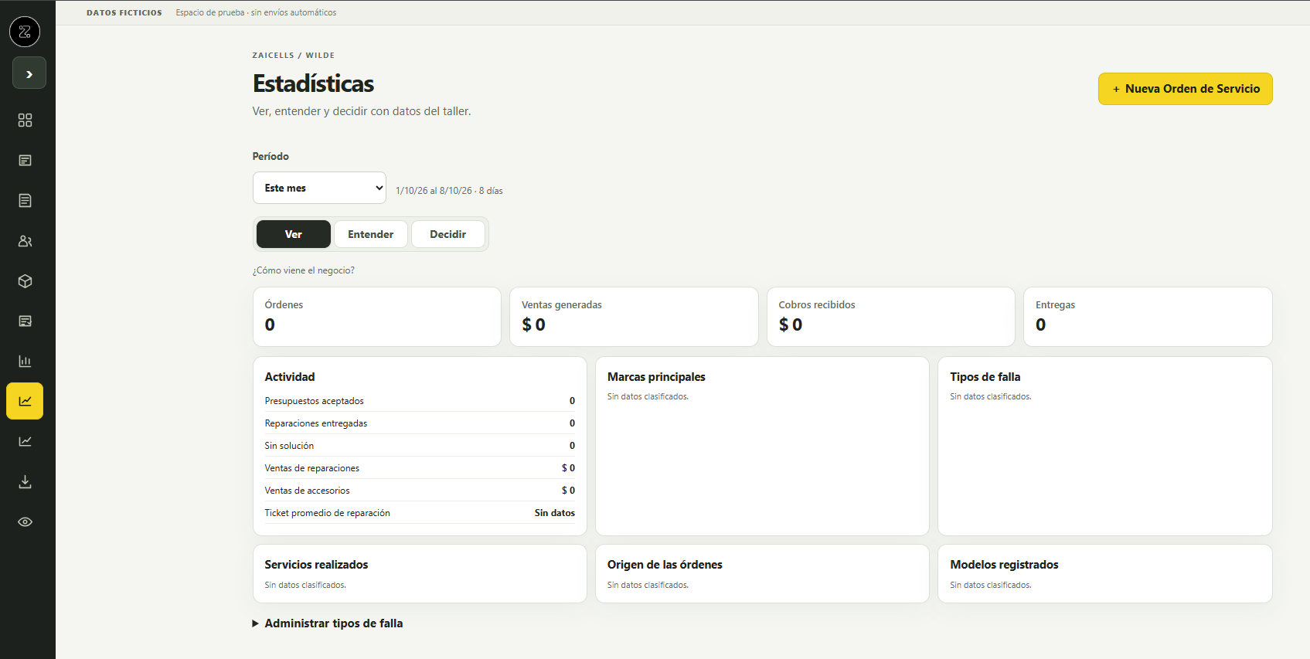Click the Presupuestos aceptados row
The width and height of the screenshot is (1310, 659).
[420, 401]
